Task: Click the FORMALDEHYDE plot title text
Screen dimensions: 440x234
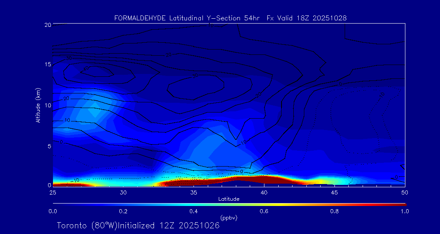Action: (x=230, y=18)
